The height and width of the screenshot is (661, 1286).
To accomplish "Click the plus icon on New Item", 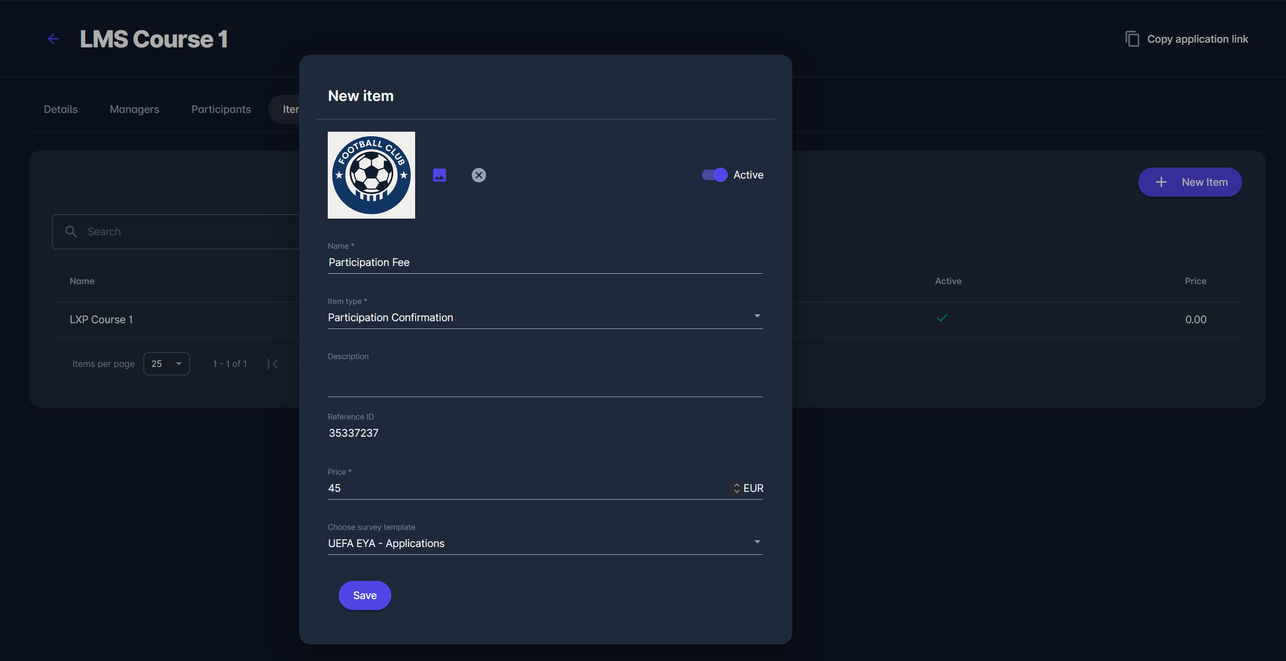I will click(1161, 182).
